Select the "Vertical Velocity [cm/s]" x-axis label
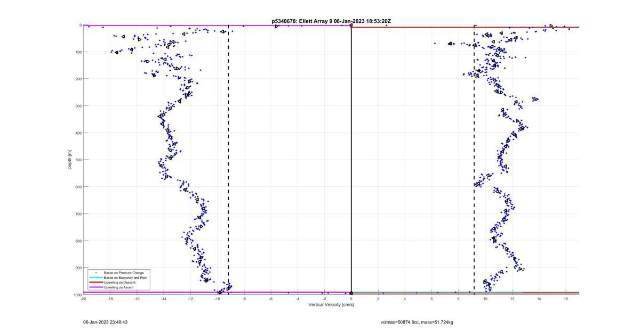The width and height of the screenshot is (640, 331). point(331,305)
